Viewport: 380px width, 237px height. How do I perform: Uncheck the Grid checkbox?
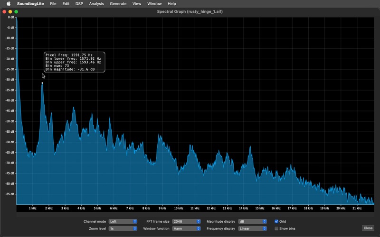[x=276, y=221]
